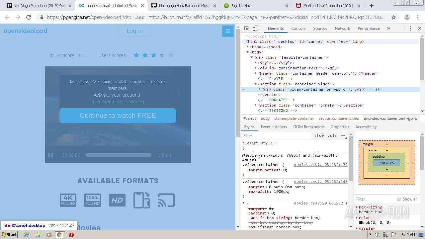
Task: Switch to the MessengerHub browser tab
Action: pos(185,6)
